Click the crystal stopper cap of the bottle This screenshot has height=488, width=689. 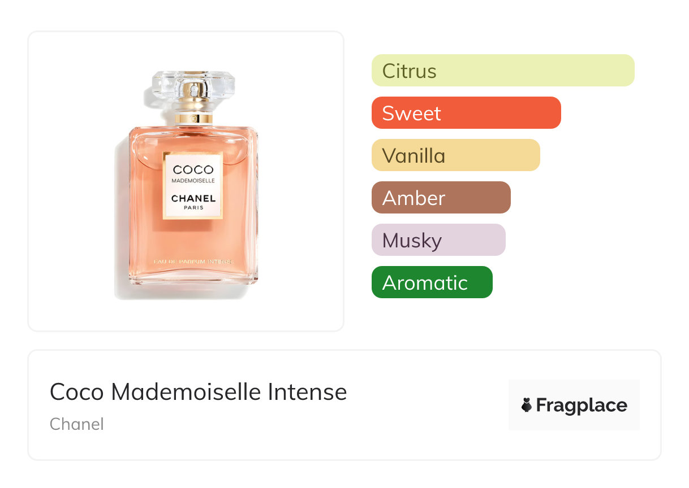coord(193,86)
